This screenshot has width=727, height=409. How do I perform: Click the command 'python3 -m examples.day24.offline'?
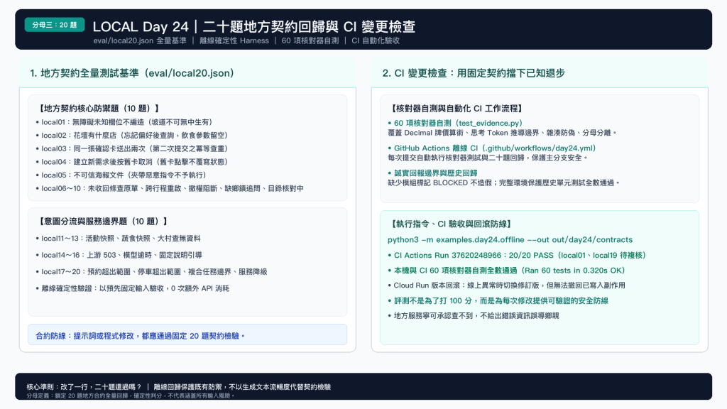coord(510,240)
